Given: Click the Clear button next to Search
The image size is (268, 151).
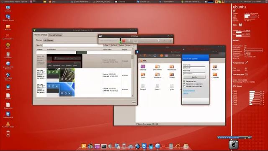Looking at the screenshot, I should tap(106, 45).
